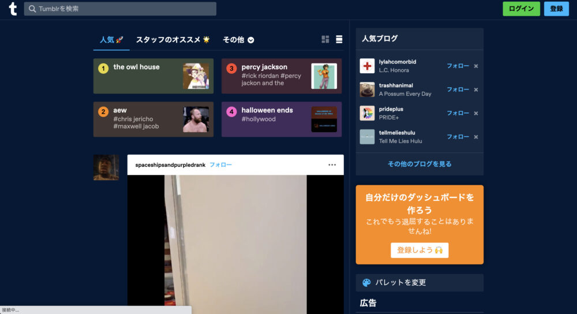The height and width of the screenshot is (314, 577).
Task: Open the trashhanimal blog name
Action: coord(396,85)
